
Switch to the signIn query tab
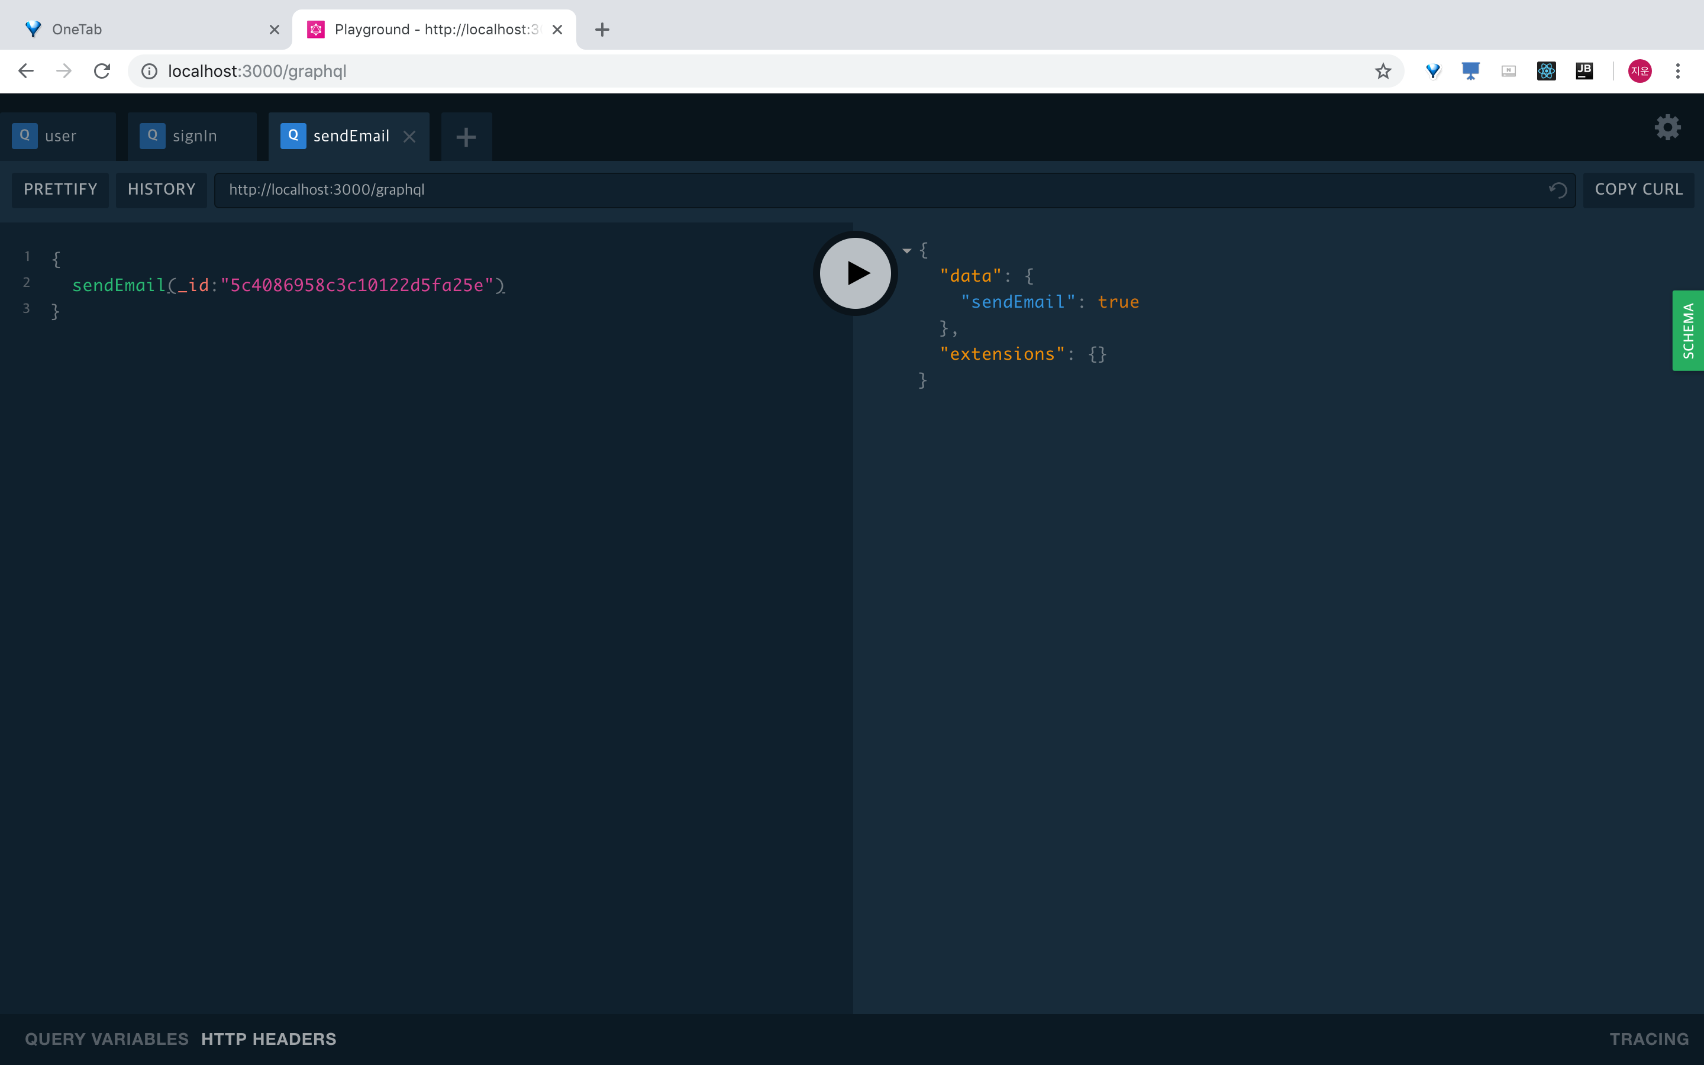[191, 135]
